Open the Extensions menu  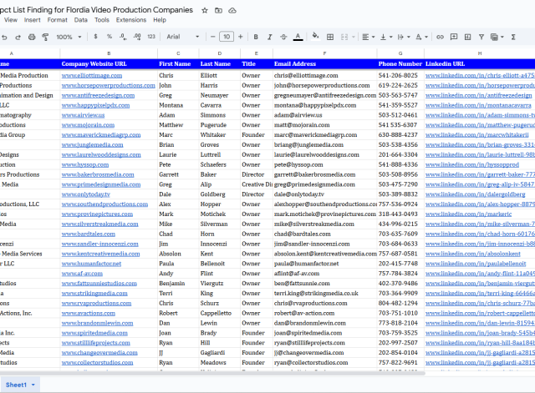[131, 20]
